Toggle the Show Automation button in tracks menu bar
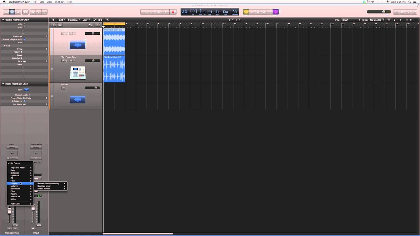Screen dimensions: 420x236 coord(95,20)
